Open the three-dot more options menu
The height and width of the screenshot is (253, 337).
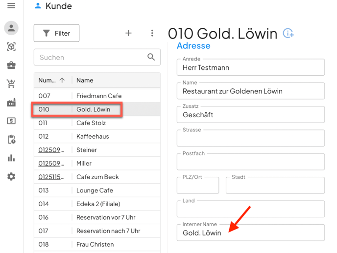[x=152, y=33]
